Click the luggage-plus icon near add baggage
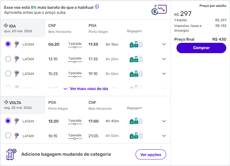The width and height of the screenshot is (230, 166). coord(11,154)
